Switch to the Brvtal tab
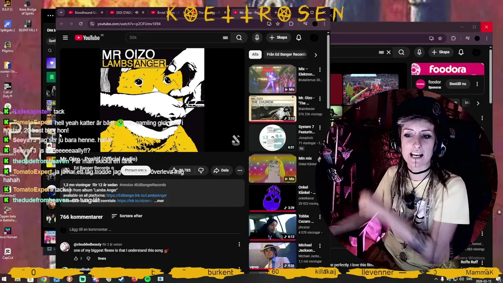This screenshot has width=503, height=283. tap(168, 13)
